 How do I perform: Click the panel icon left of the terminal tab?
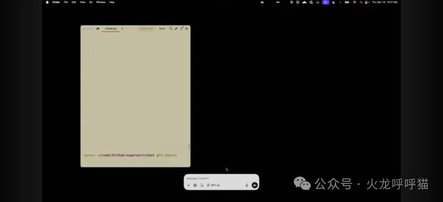click(x=98, y=29)
